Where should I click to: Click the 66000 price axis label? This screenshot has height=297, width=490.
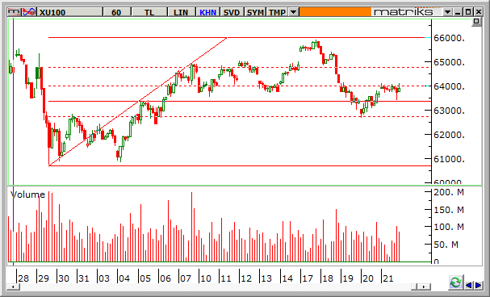click(449, 38)
